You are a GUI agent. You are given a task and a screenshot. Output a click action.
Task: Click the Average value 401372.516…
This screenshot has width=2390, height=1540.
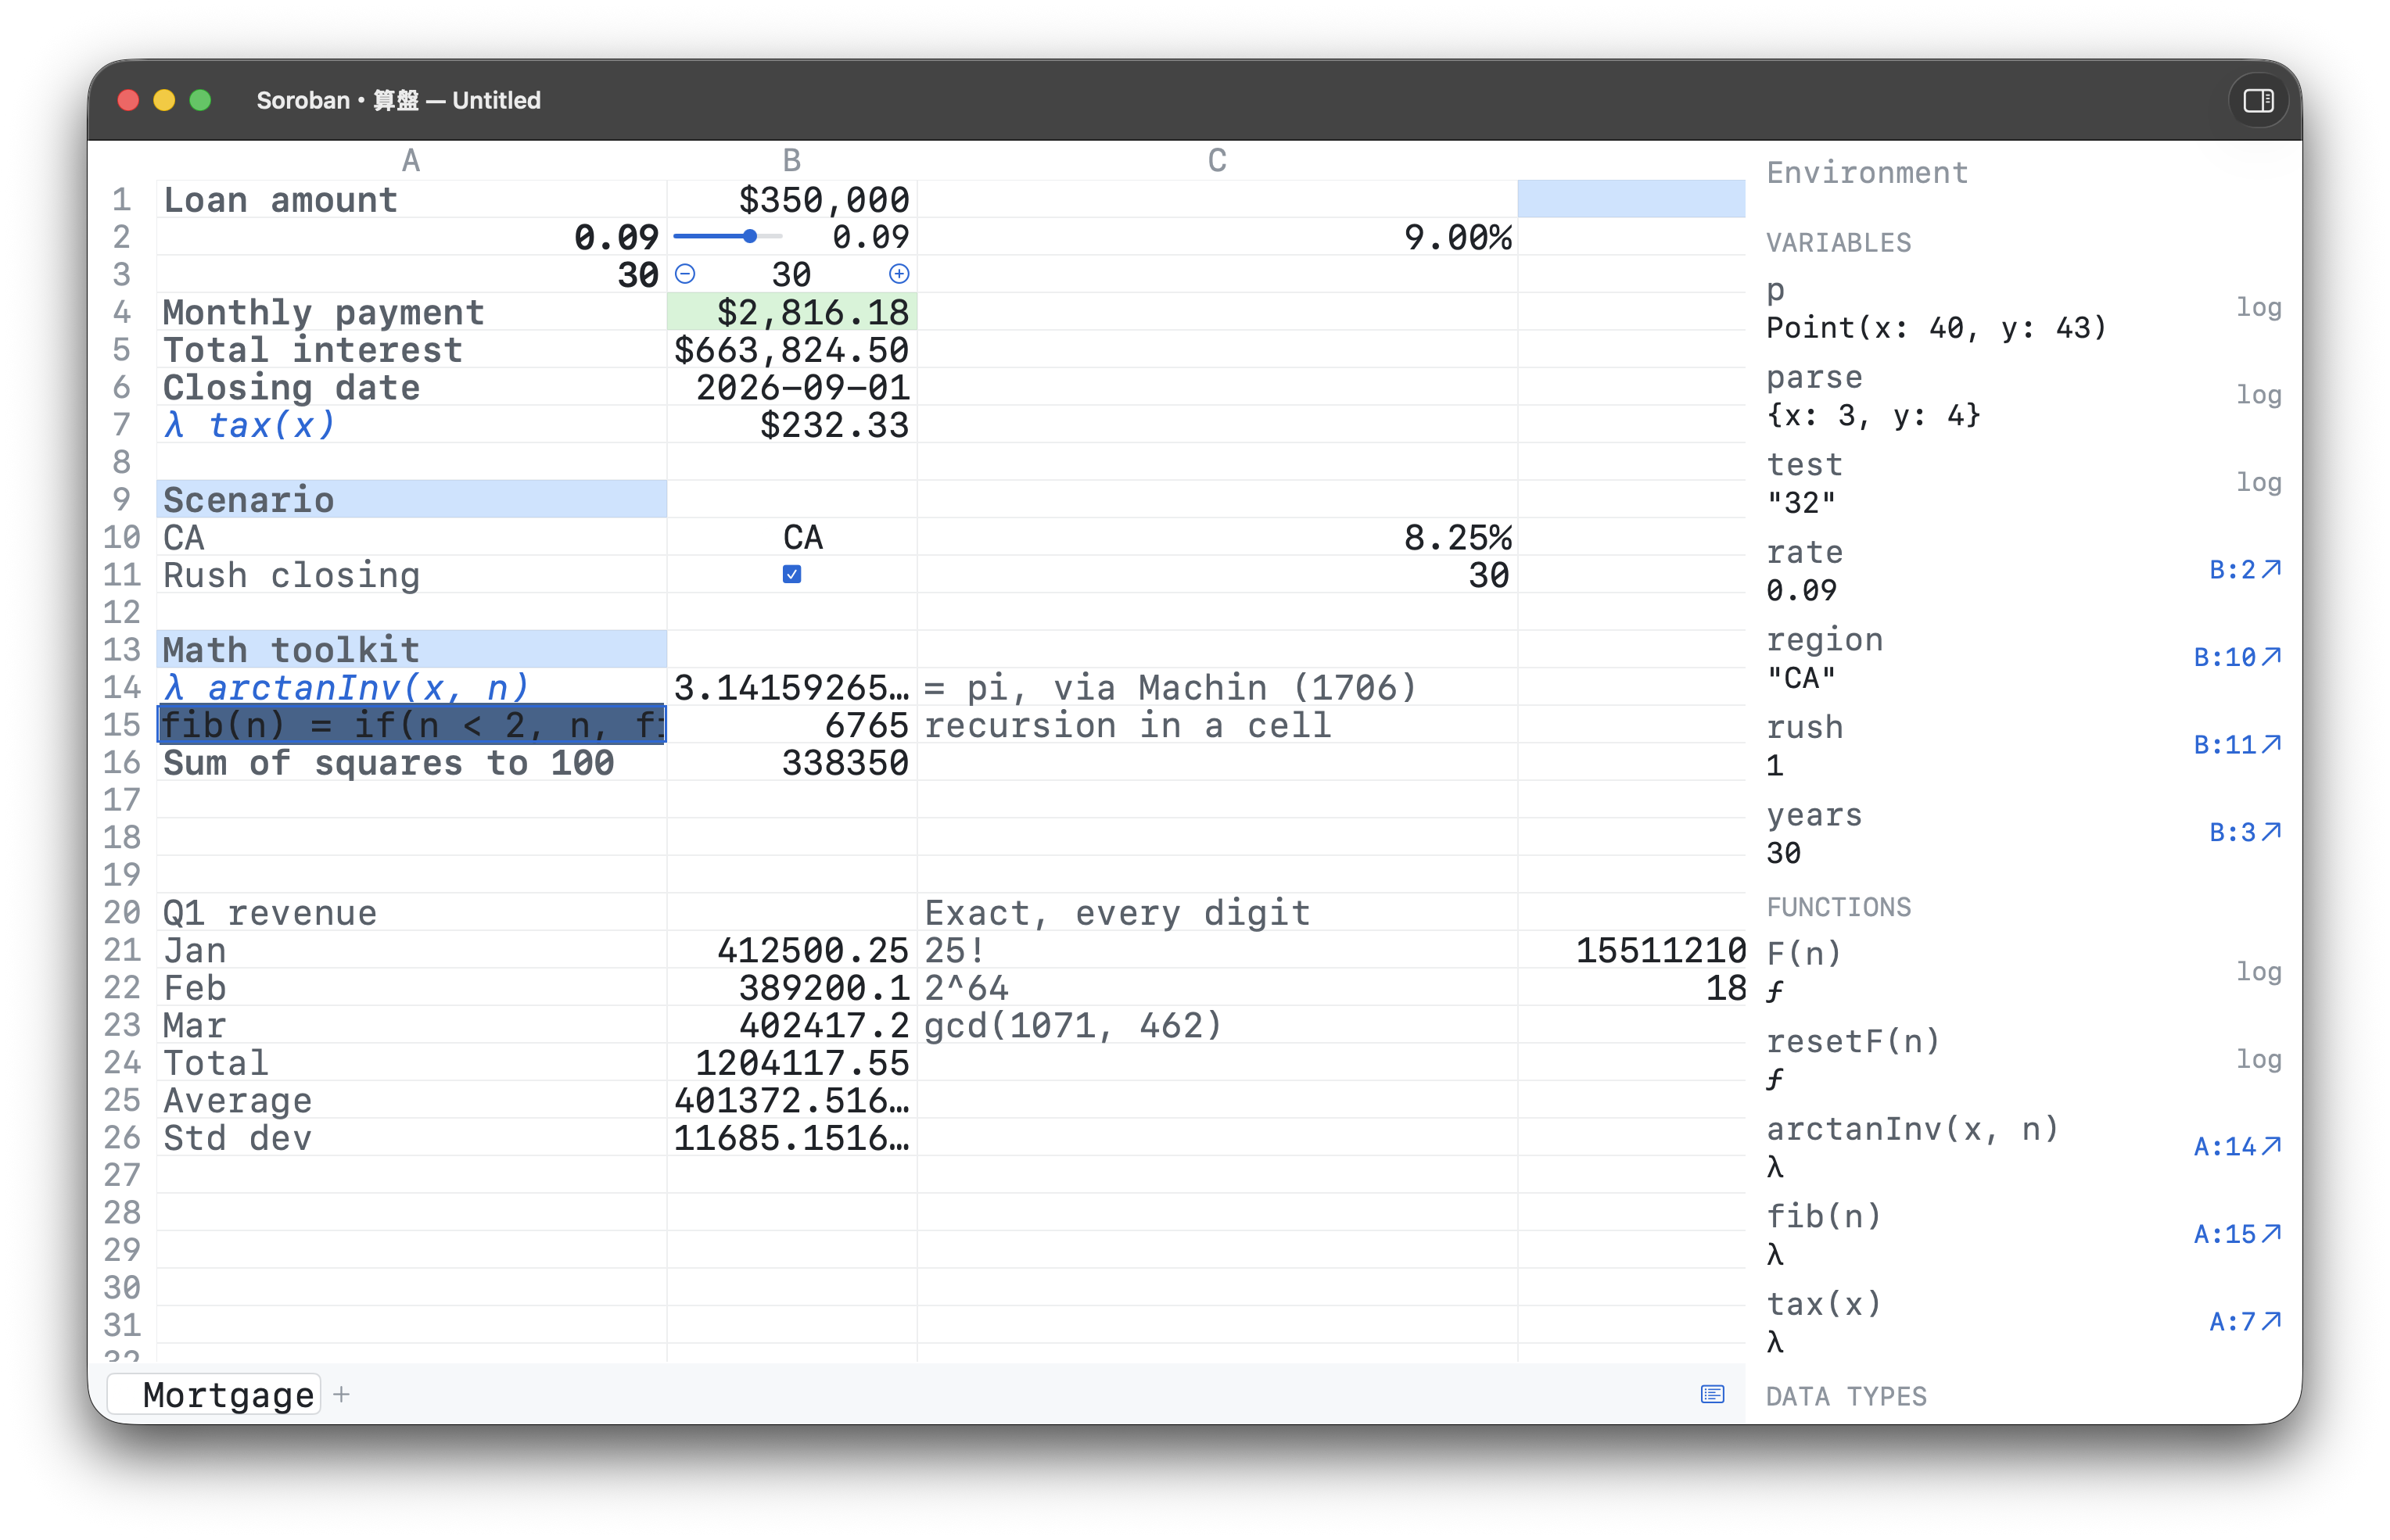791,1100
